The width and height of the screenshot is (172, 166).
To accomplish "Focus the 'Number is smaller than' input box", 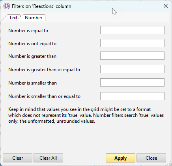I will tap(132, 82).
